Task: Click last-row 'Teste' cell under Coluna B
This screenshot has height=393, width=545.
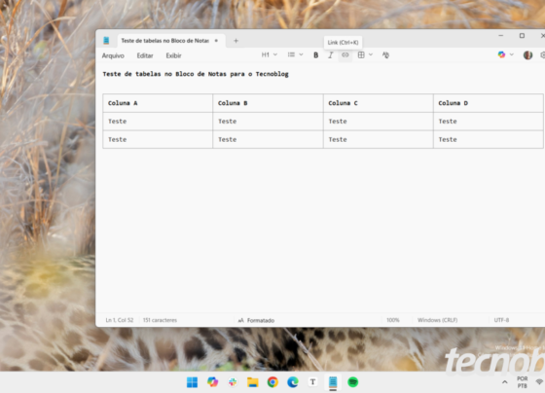Action: click(x=268, y=139)
